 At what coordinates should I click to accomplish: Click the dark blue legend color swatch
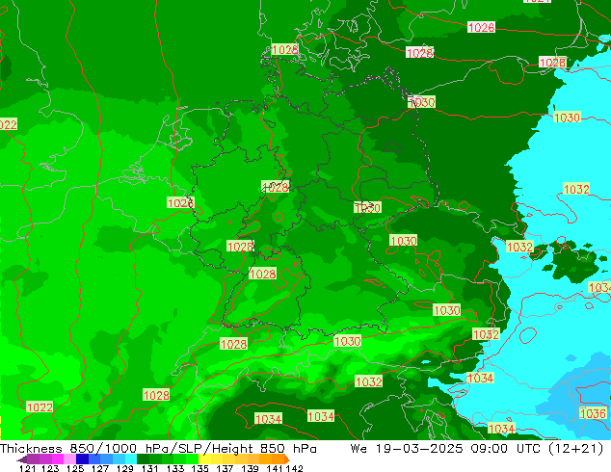(82, 459)
